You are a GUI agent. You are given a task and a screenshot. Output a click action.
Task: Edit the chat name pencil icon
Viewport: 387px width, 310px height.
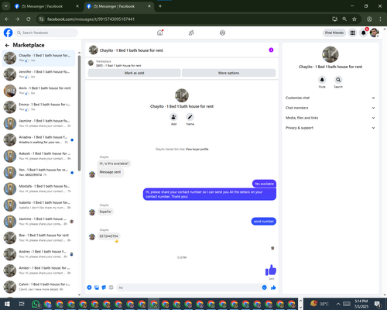pos(190,117)
